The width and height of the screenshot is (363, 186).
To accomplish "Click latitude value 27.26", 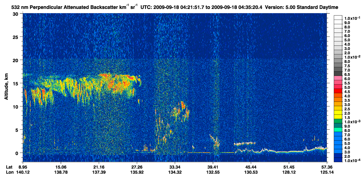I will 137,167.
